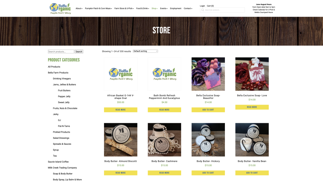
Task: Select the Drinking Vinegars category
Action: pyautogui.click(x=62, y=79)
